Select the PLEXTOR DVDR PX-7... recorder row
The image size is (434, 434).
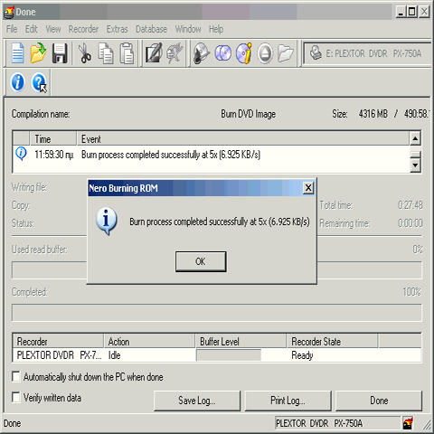(x=217, y=355)
